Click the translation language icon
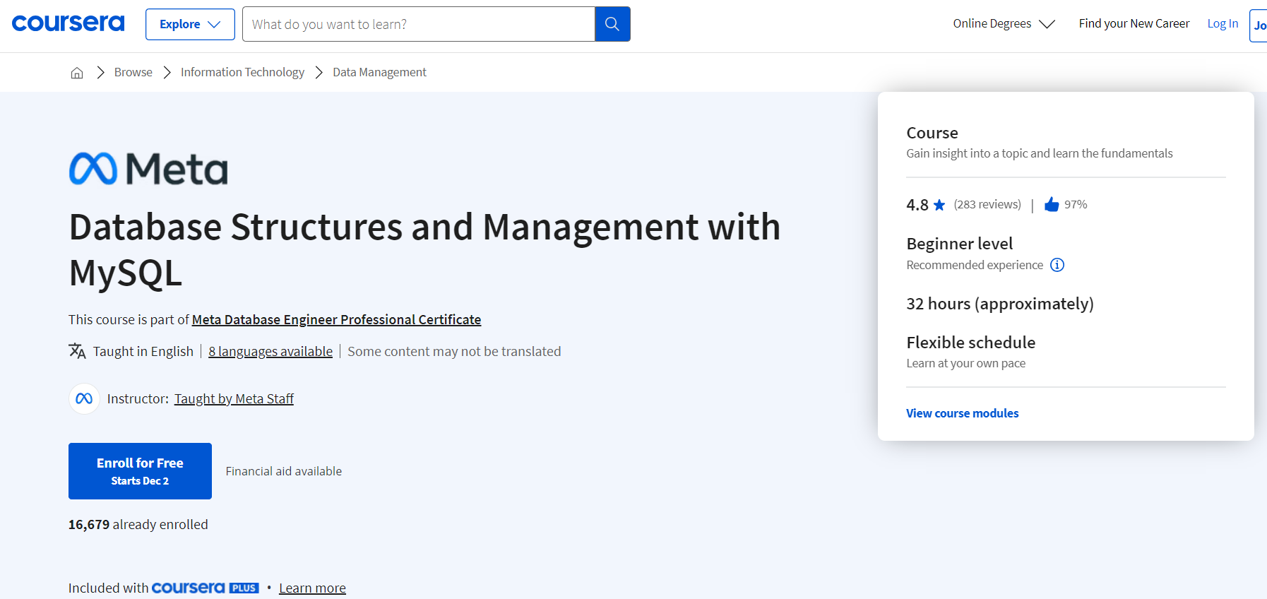 point(77,351)
